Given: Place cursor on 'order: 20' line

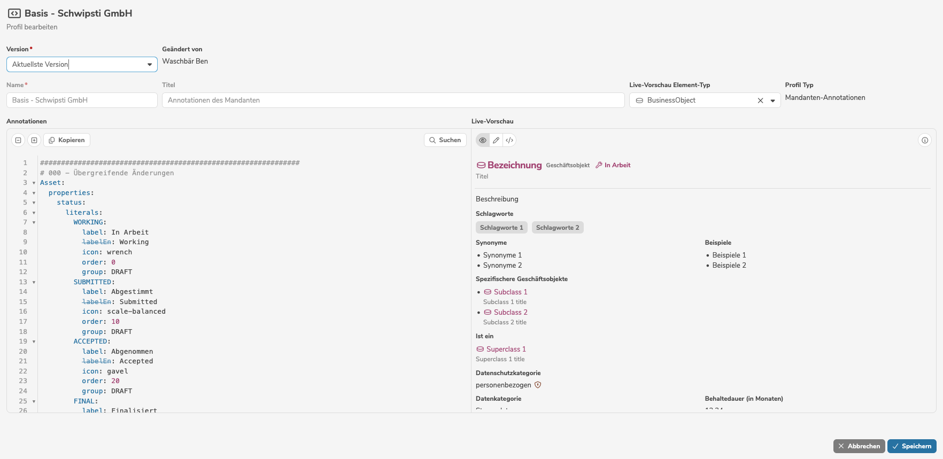Looking at the screenshot, I should [x=101, y=381].
